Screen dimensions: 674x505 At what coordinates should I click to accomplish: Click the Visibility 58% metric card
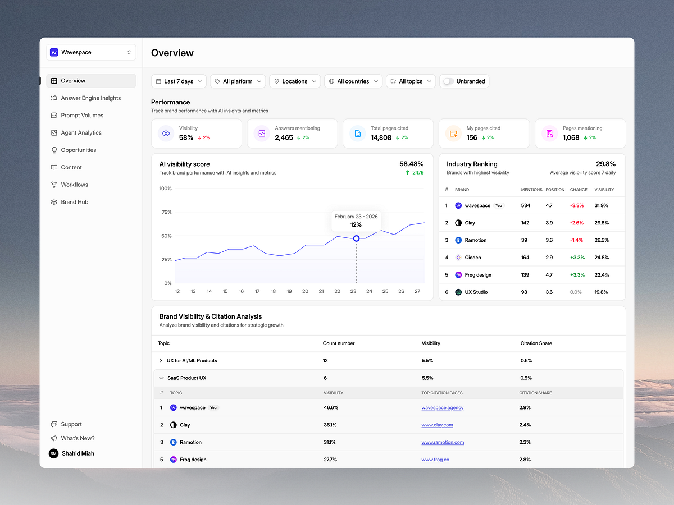pyautogui.click(x=196, y=133)
